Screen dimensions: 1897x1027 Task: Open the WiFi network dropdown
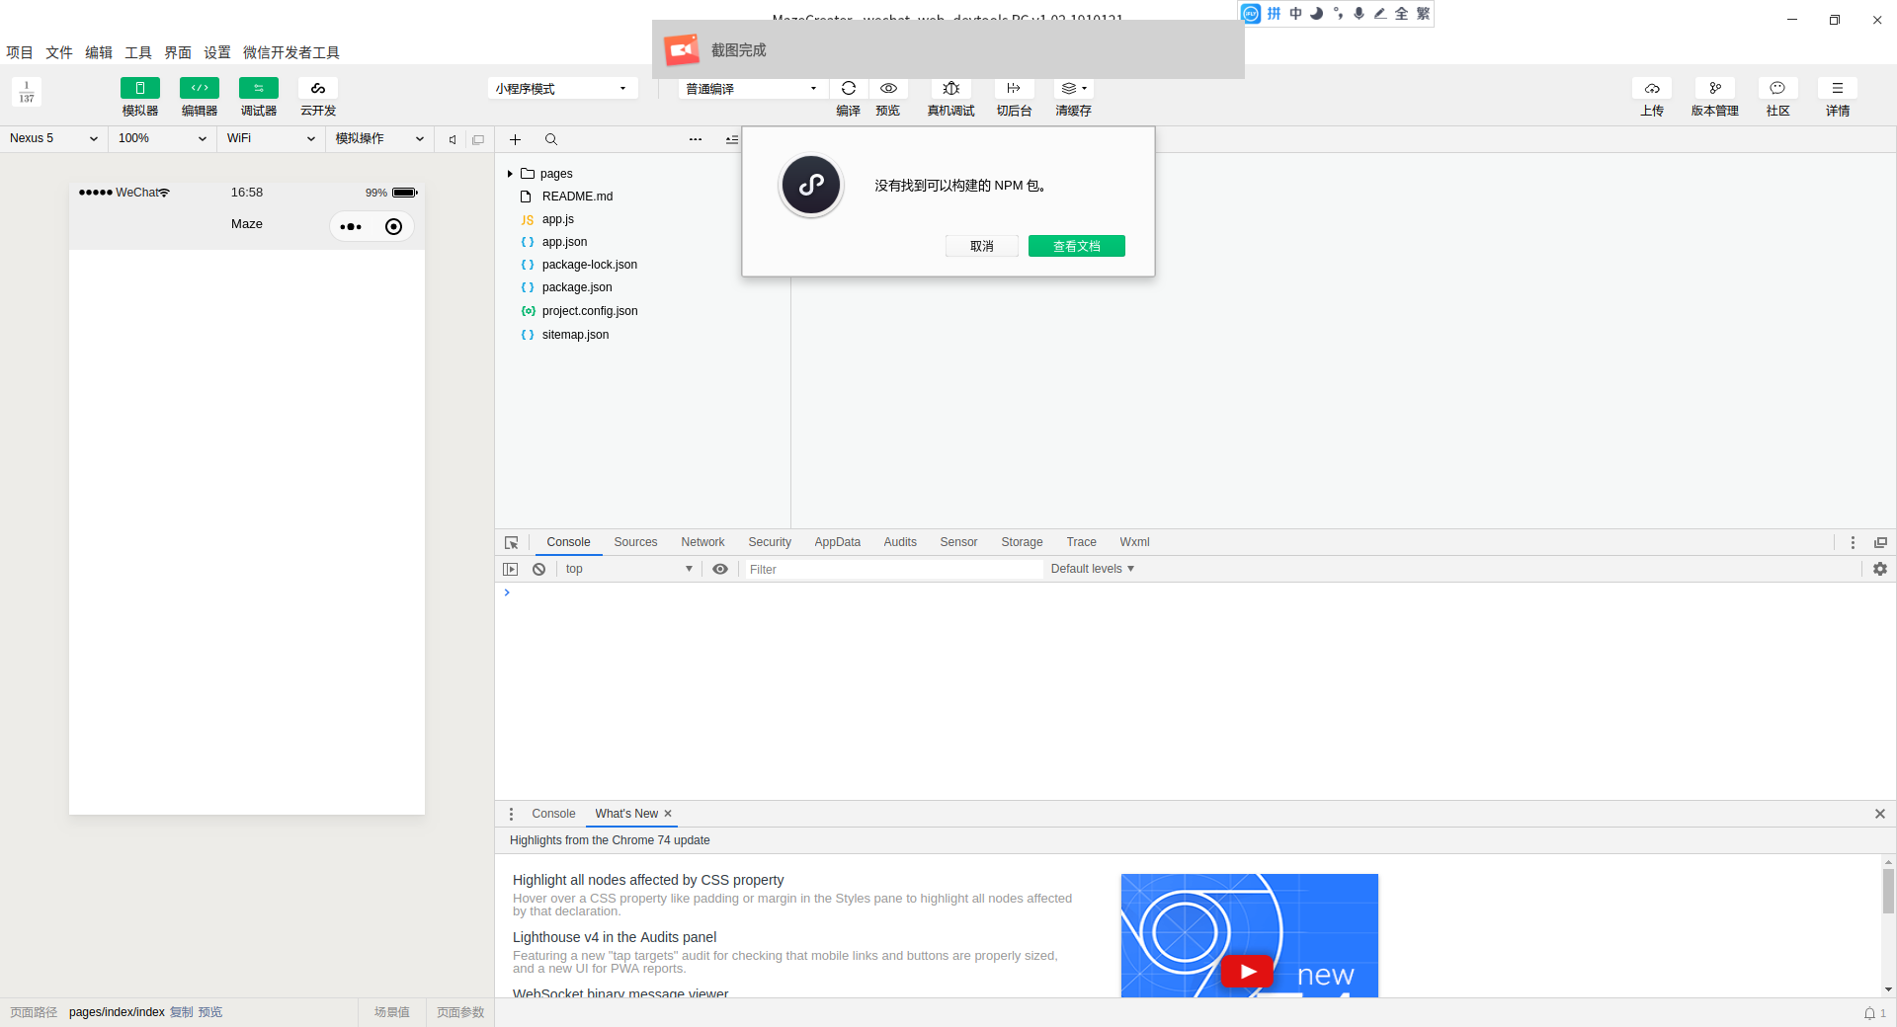[271, 138]
